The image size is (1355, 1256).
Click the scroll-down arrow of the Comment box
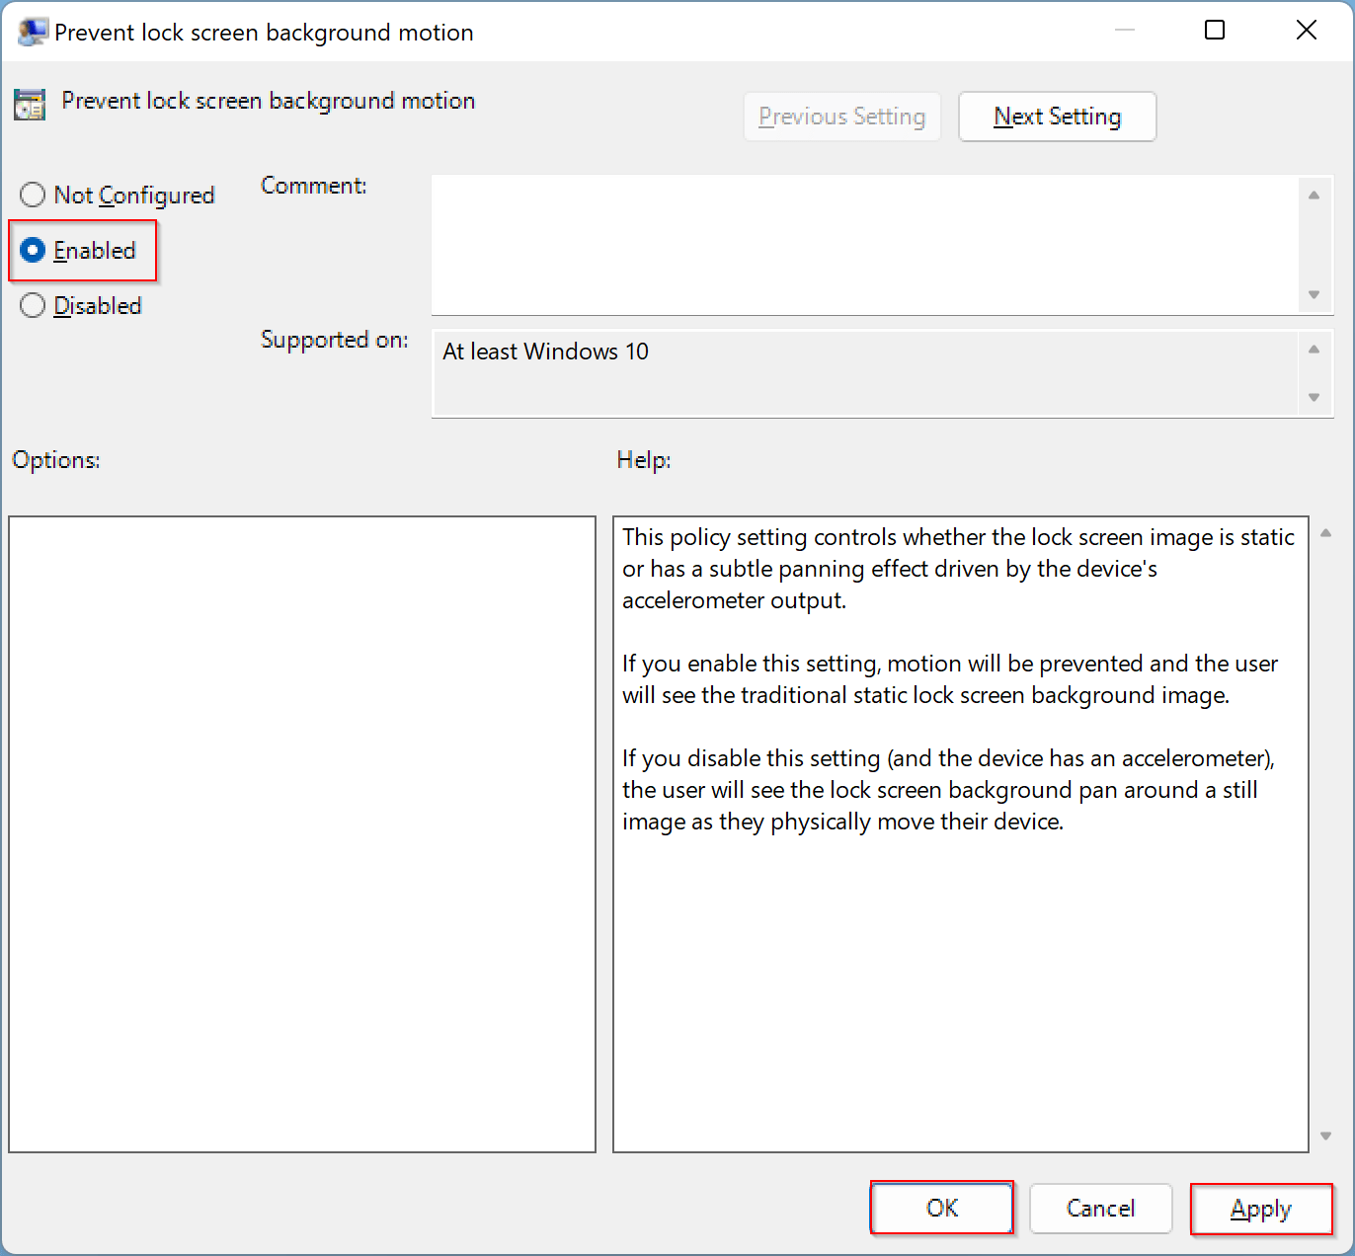click(1314, 294)
